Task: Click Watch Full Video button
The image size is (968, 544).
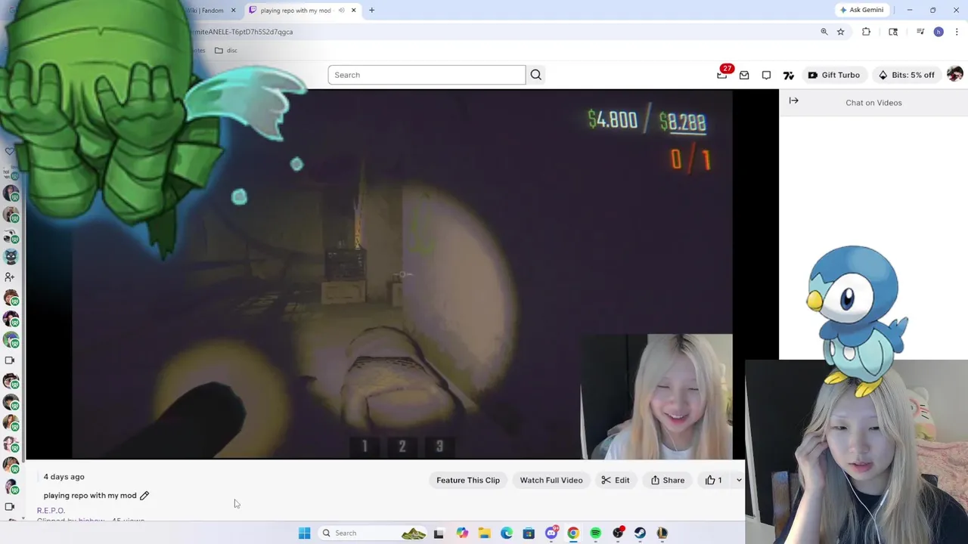Action: (551, 480)
